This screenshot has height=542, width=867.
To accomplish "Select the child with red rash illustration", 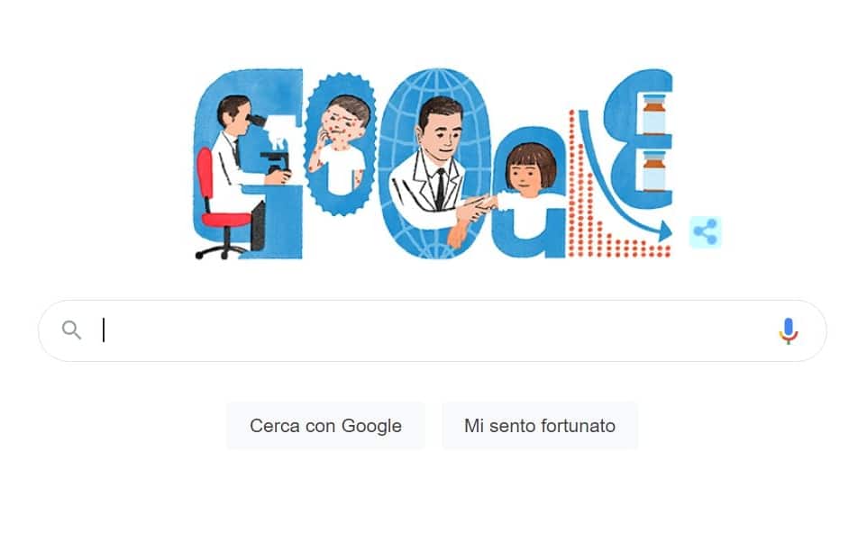I will coord(340,145).
